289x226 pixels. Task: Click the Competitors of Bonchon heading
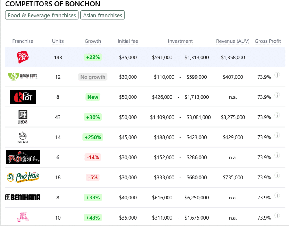click(x=53, y=4)
